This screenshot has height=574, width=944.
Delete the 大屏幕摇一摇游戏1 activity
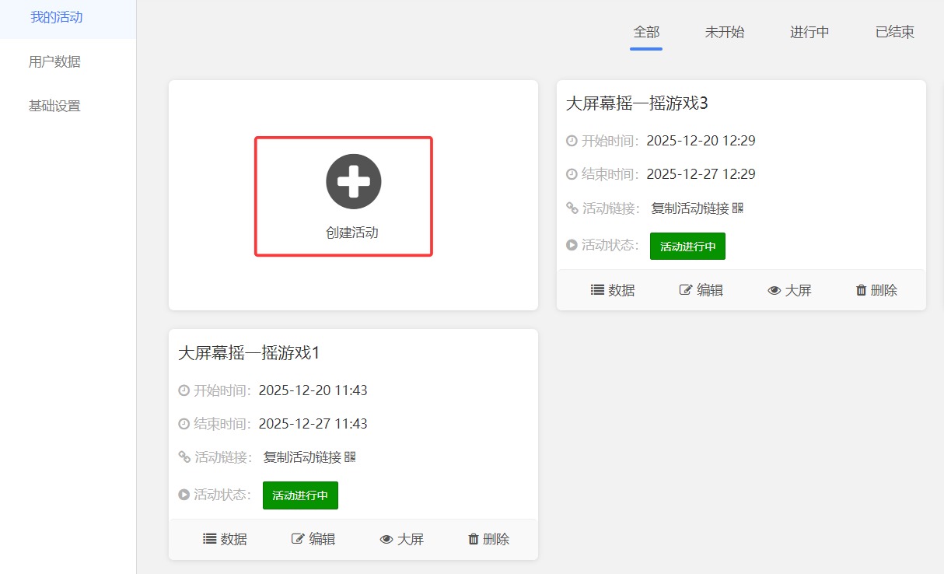pos(488,539)
